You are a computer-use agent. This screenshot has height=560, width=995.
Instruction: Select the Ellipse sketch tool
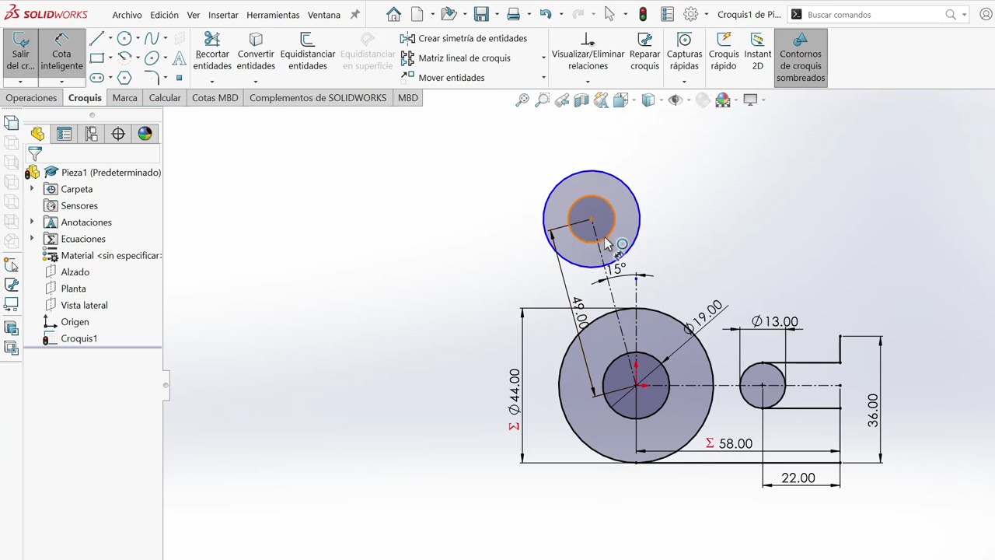pos(152,58)
